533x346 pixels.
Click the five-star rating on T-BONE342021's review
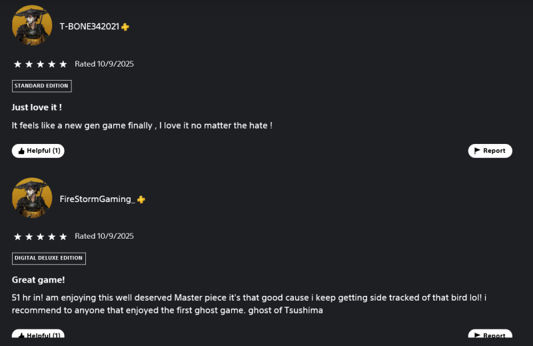[41, 65]
